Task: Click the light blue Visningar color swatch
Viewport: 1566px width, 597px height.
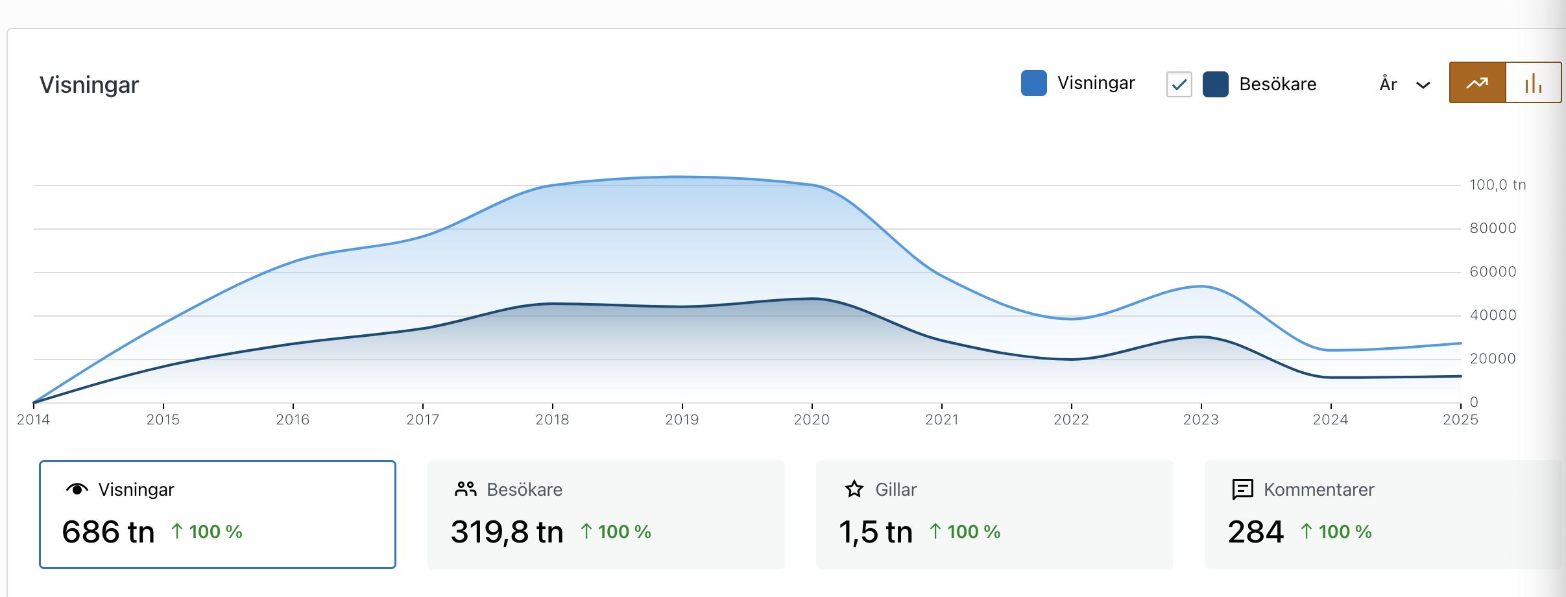Action: pos(1033,83)
